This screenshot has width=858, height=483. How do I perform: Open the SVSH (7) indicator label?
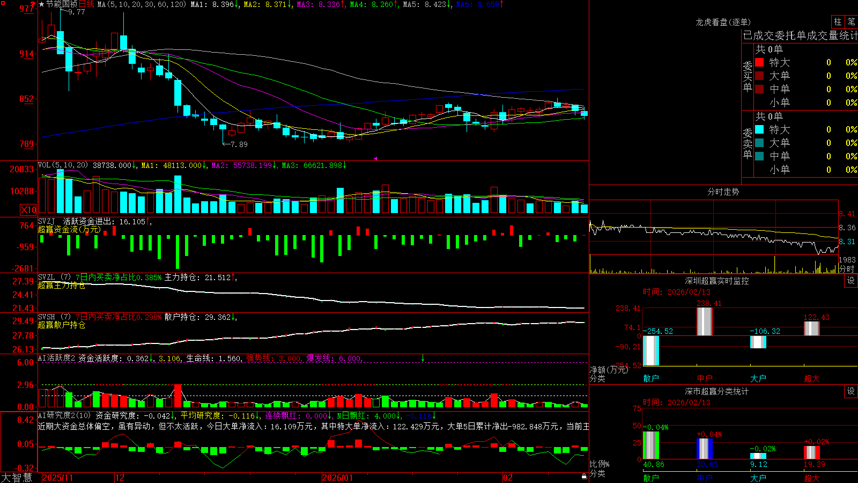click(54, 317)
